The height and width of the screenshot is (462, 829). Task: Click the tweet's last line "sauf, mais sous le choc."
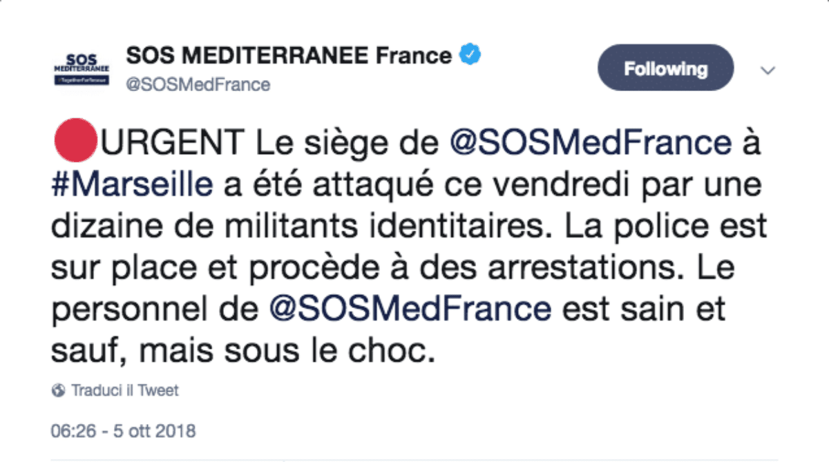pyautogui.click(x=245, y=350)
